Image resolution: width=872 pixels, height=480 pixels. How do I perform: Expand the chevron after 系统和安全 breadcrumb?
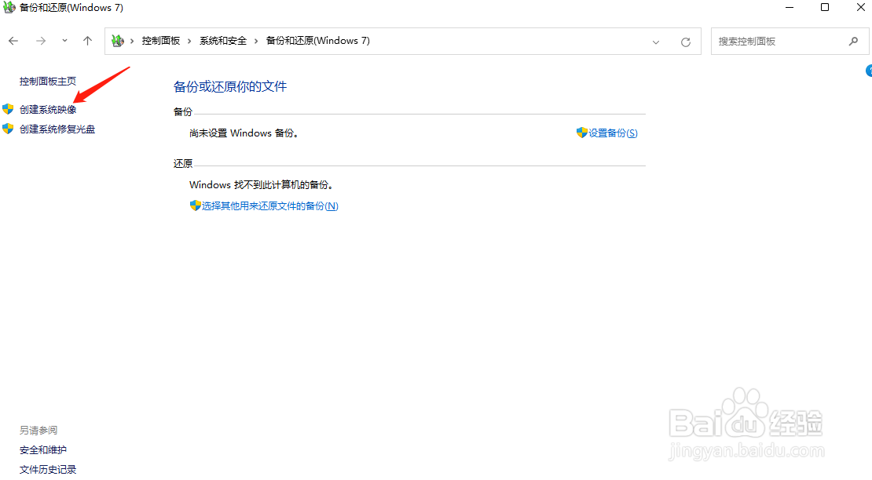(x=256, y=41)
